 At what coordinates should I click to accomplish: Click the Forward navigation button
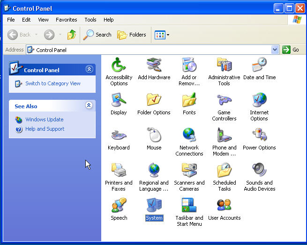click(49, 35)
